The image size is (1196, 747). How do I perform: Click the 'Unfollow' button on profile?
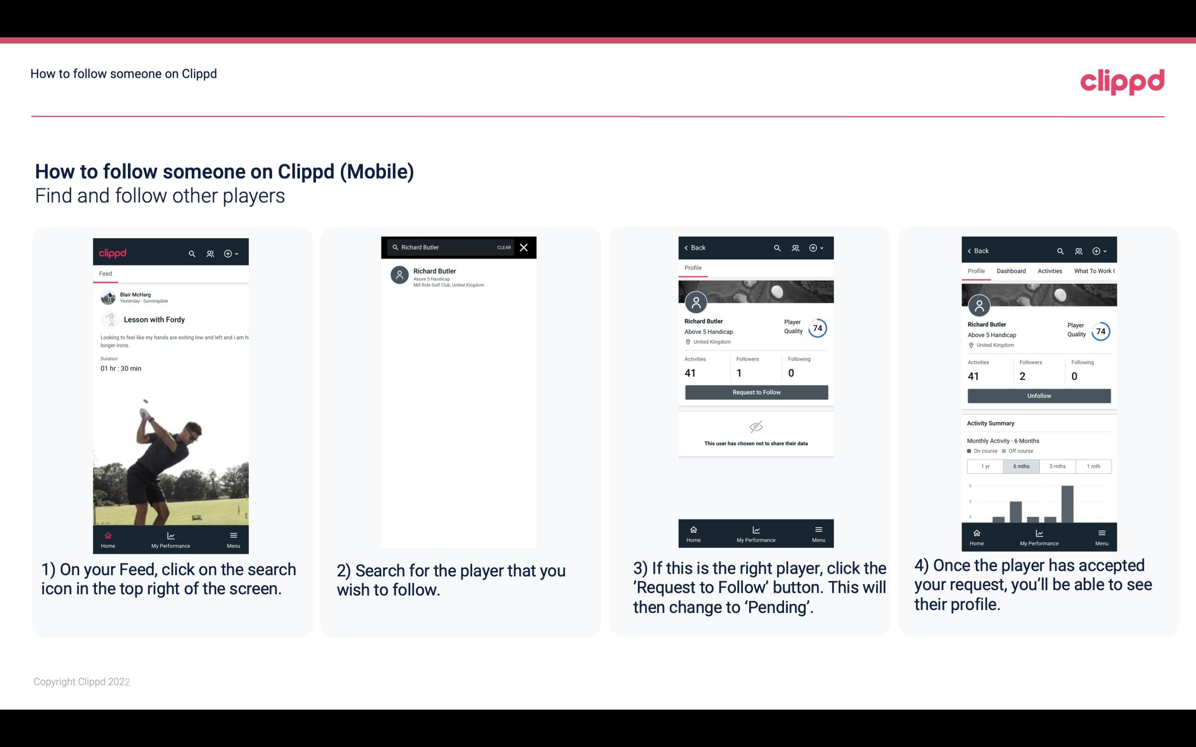click(x=1038, y=395)
